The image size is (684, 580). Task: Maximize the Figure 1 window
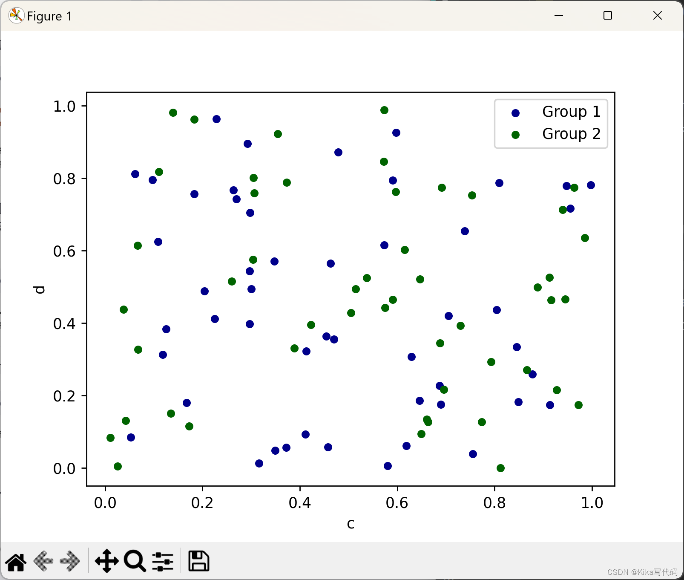pyautogui.click(x=608, y=15)
